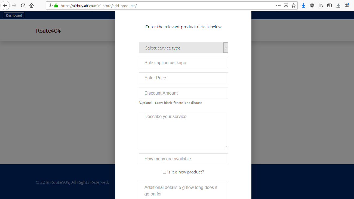Viewport: 354px width, 199px height.
Task: Open the Route404 store title link
Action: pyautogui.click(x=48, y=31)
